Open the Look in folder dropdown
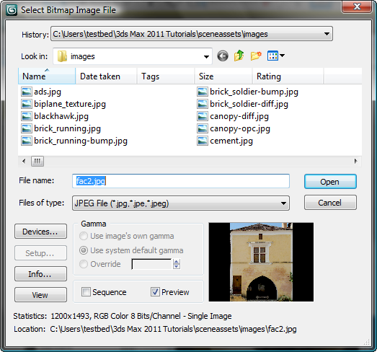The width and height of the screenshot is (377, 352). pyautogui.click(x=206, y=56)
